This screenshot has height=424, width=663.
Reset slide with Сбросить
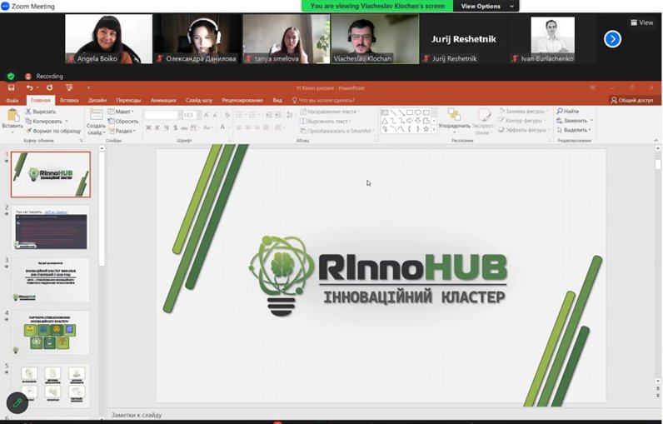pyautogui.click(x=123, y=121)
